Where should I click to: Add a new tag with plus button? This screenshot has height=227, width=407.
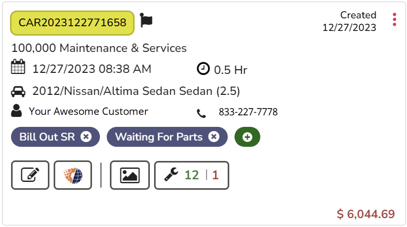247,137
